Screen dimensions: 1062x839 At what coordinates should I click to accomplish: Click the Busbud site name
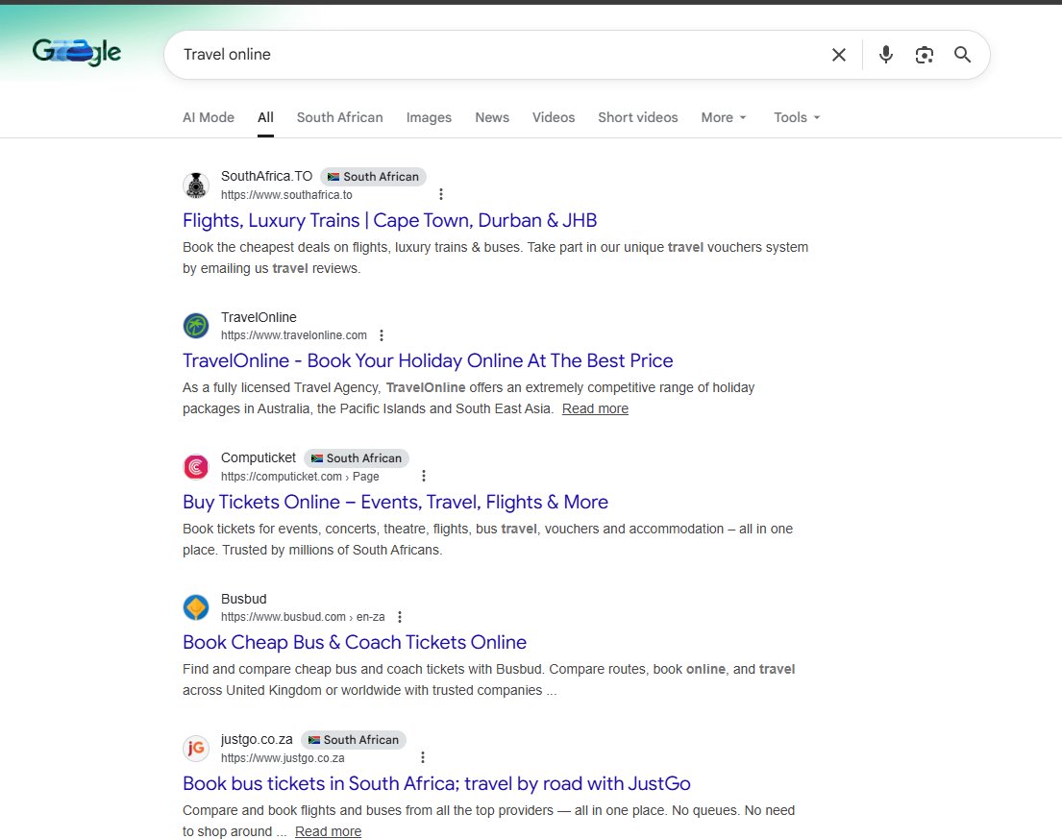(244, 599)
